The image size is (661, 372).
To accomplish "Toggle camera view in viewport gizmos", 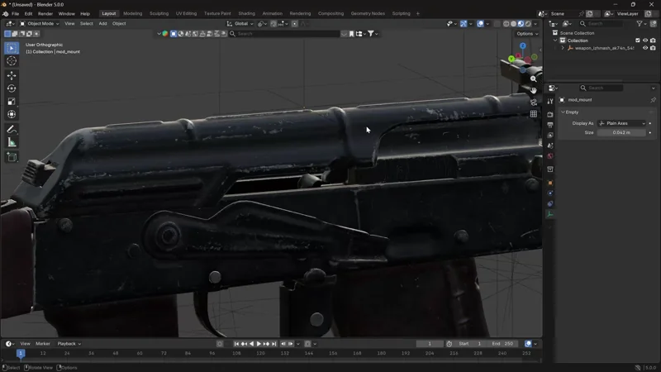I will pos(534,103).
